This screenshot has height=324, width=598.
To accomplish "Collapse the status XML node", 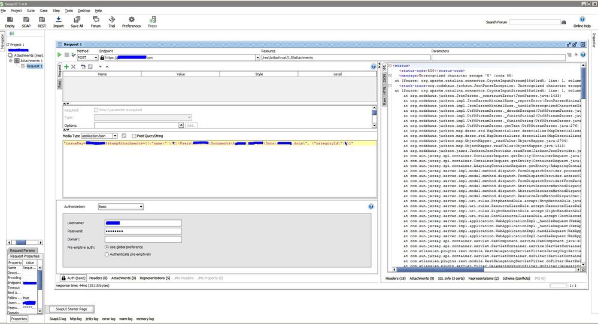I will coord(390,66).
